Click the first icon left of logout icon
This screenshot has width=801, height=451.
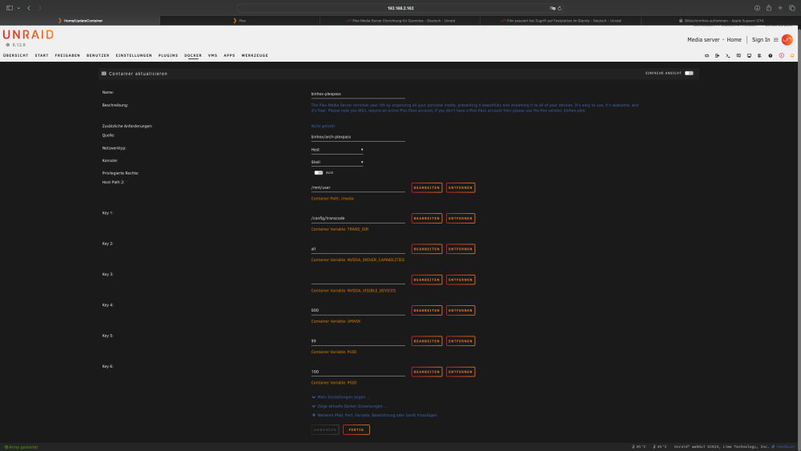(x=706, y=55)
